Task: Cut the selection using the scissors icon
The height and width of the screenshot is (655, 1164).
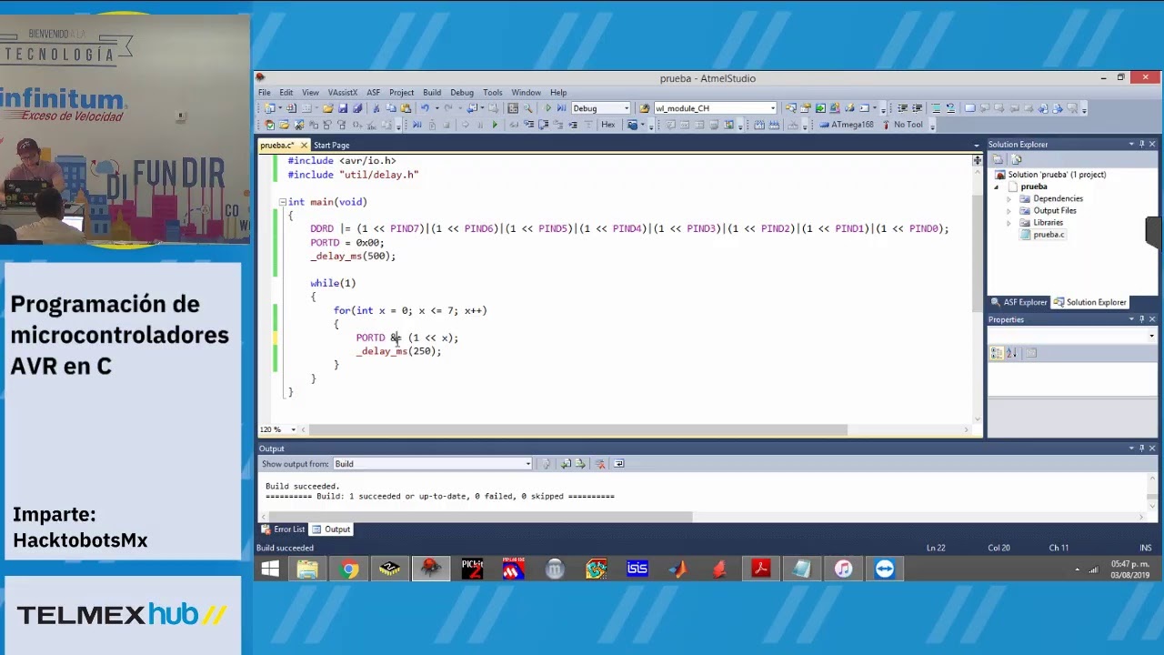Action: click(x=376, y=108)
